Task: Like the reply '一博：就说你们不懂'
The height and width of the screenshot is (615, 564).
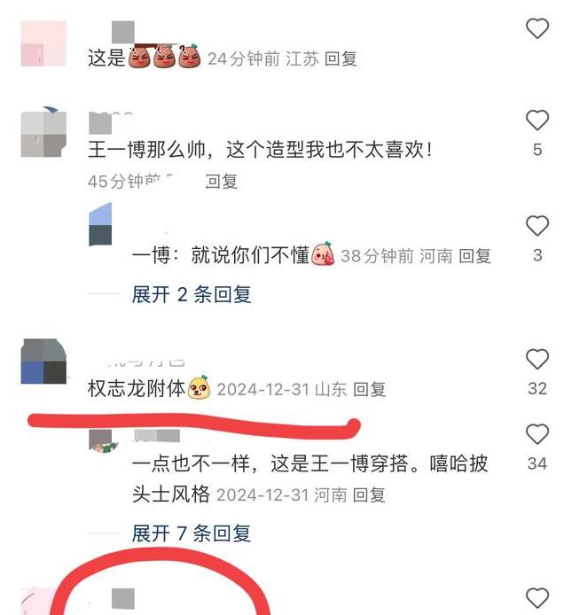Action: point(537,225)
